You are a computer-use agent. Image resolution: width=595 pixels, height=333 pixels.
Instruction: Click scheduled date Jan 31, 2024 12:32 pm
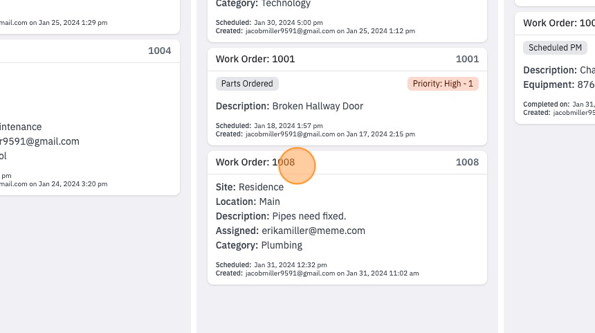(291, 264)
